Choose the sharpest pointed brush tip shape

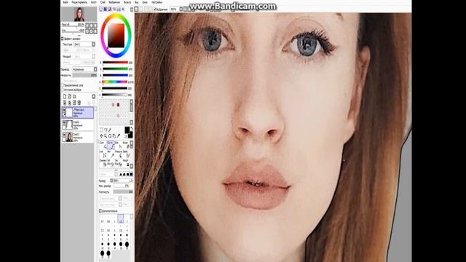[x=121, y=175]
